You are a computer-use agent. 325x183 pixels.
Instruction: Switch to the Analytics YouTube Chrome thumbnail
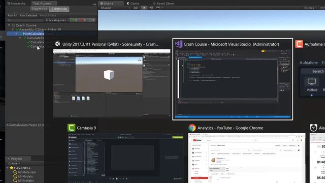coord(247,158)
